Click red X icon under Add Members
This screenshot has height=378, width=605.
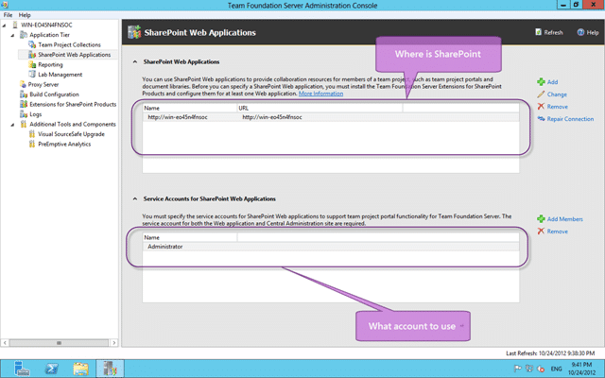click(541, 231)
